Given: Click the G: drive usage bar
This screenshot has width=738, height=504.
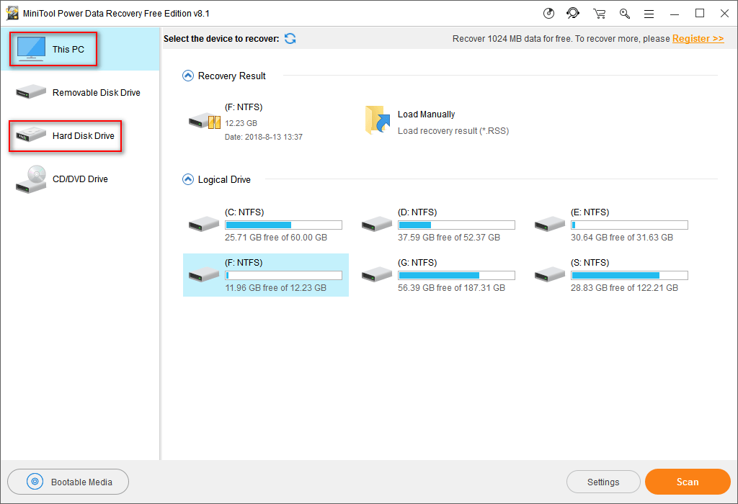Looking at the screenshot, I should pyautogui.click(x=456, y=276).
